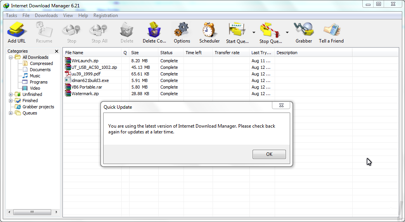Select the Music category
Viewport: 405px width, 222px height.
(x=35, y=76)
